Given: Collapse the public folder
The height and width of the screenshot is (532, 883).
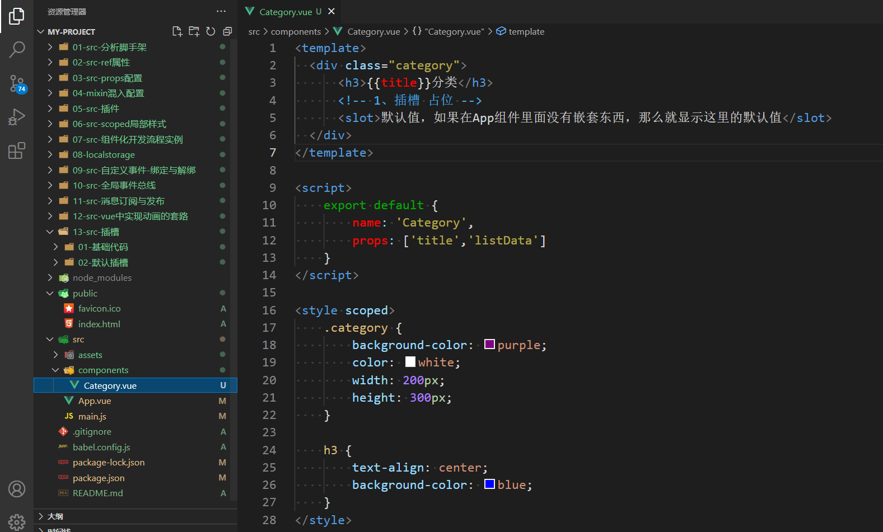Looking at the screenshot, I should [x=50, y=293].
